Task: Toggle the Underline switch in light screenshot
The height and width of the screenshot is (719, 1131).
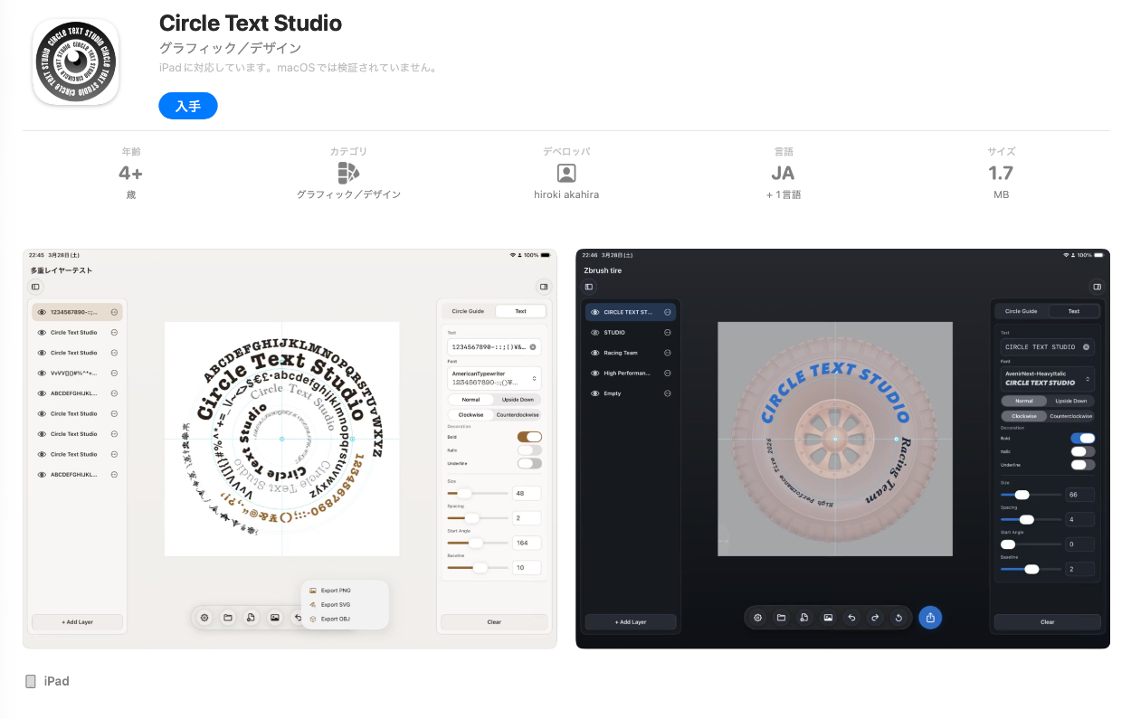Action: (x=529, y=463)
